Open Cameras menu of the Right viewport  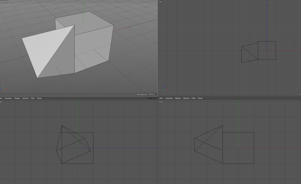click(x=8, y=98)
